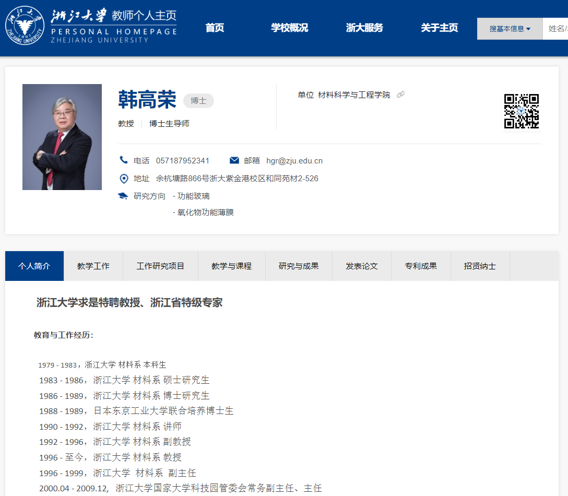Click the email address hgr@zju.edu.cn
568x496 pixels.
point(294,160)
